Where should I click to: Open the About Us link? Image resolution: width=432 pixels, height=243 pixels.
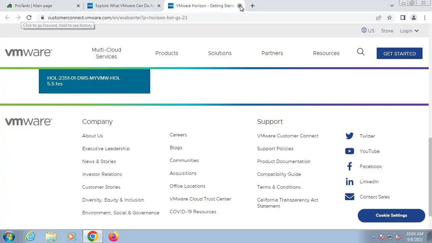[x=92, y=136]
